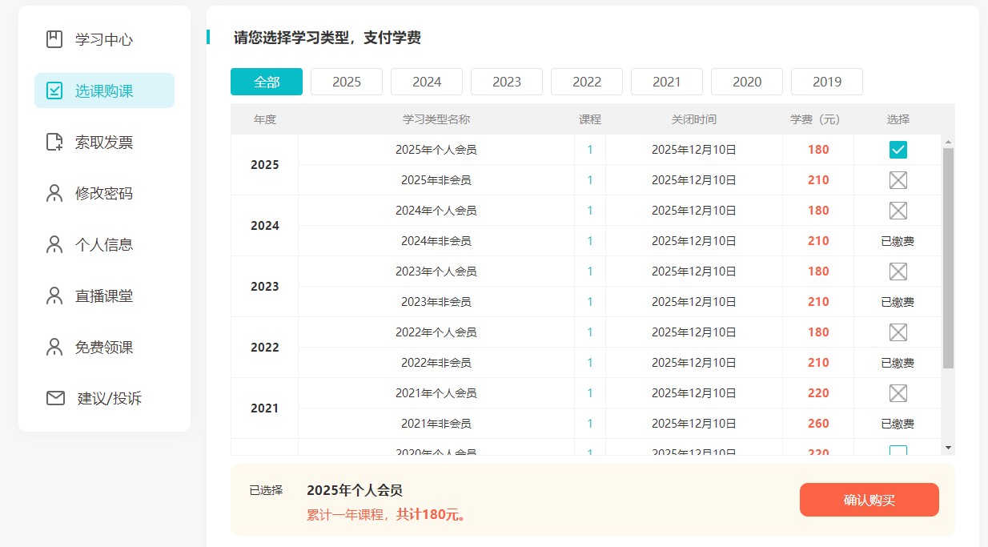Select the 全部 filter tab
Image resolution: width=988 pixels, height=547 pixels.
(x=266, y=81)
